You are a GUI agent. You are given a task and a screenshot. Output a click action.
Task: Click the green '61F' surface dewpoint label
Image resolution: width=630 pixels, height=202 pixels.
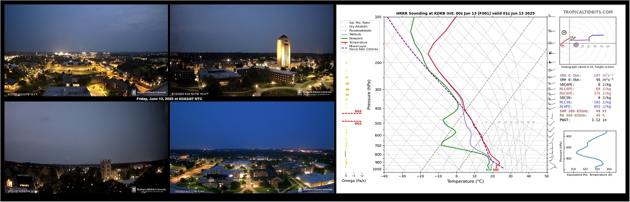488,170
